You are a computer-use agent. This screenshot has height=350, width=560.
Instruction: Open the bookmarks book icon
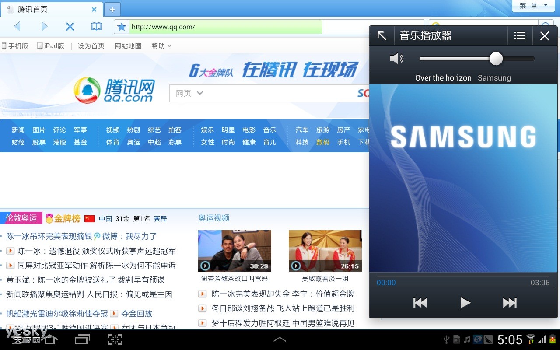click(96, 27)
